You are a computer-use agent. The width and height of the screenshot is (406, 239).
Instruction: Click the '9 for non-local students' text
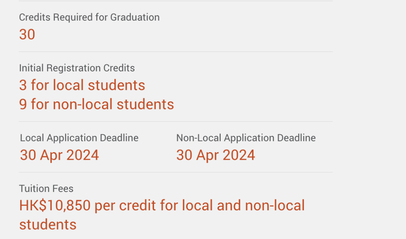(x=97, y=104)
